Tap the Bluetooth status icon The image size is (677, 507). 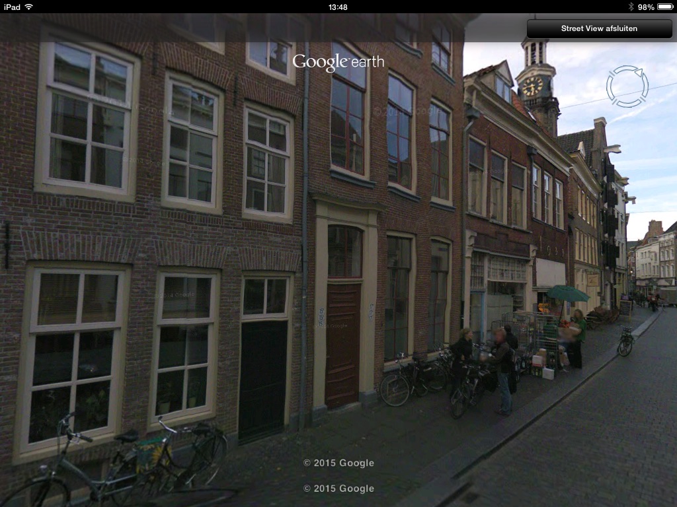click(631, 7)
